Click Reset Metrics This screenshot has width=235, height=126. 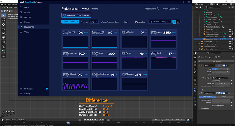pos(152,9)
